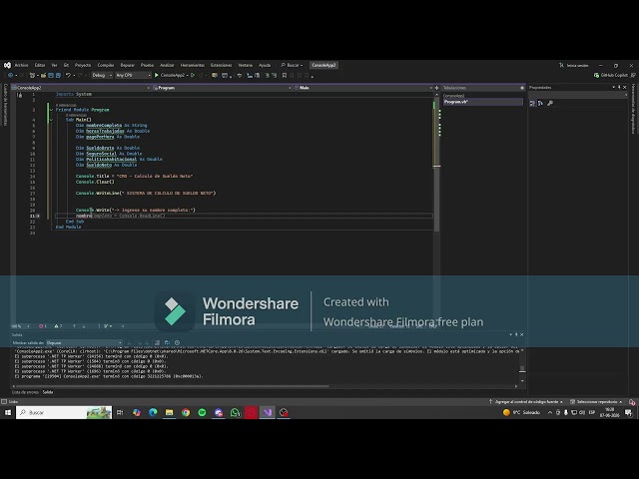The width and height of the screenshot is (639, 479).
Task: Click the Save All toolbar icon
Action: [58, 76]
